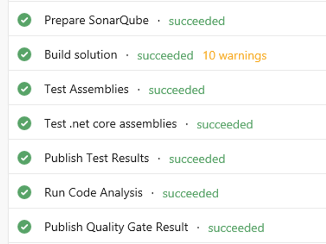Click succeeded status next to Build solution
This screenshot has width=326, height=244.
coord(165,56)
